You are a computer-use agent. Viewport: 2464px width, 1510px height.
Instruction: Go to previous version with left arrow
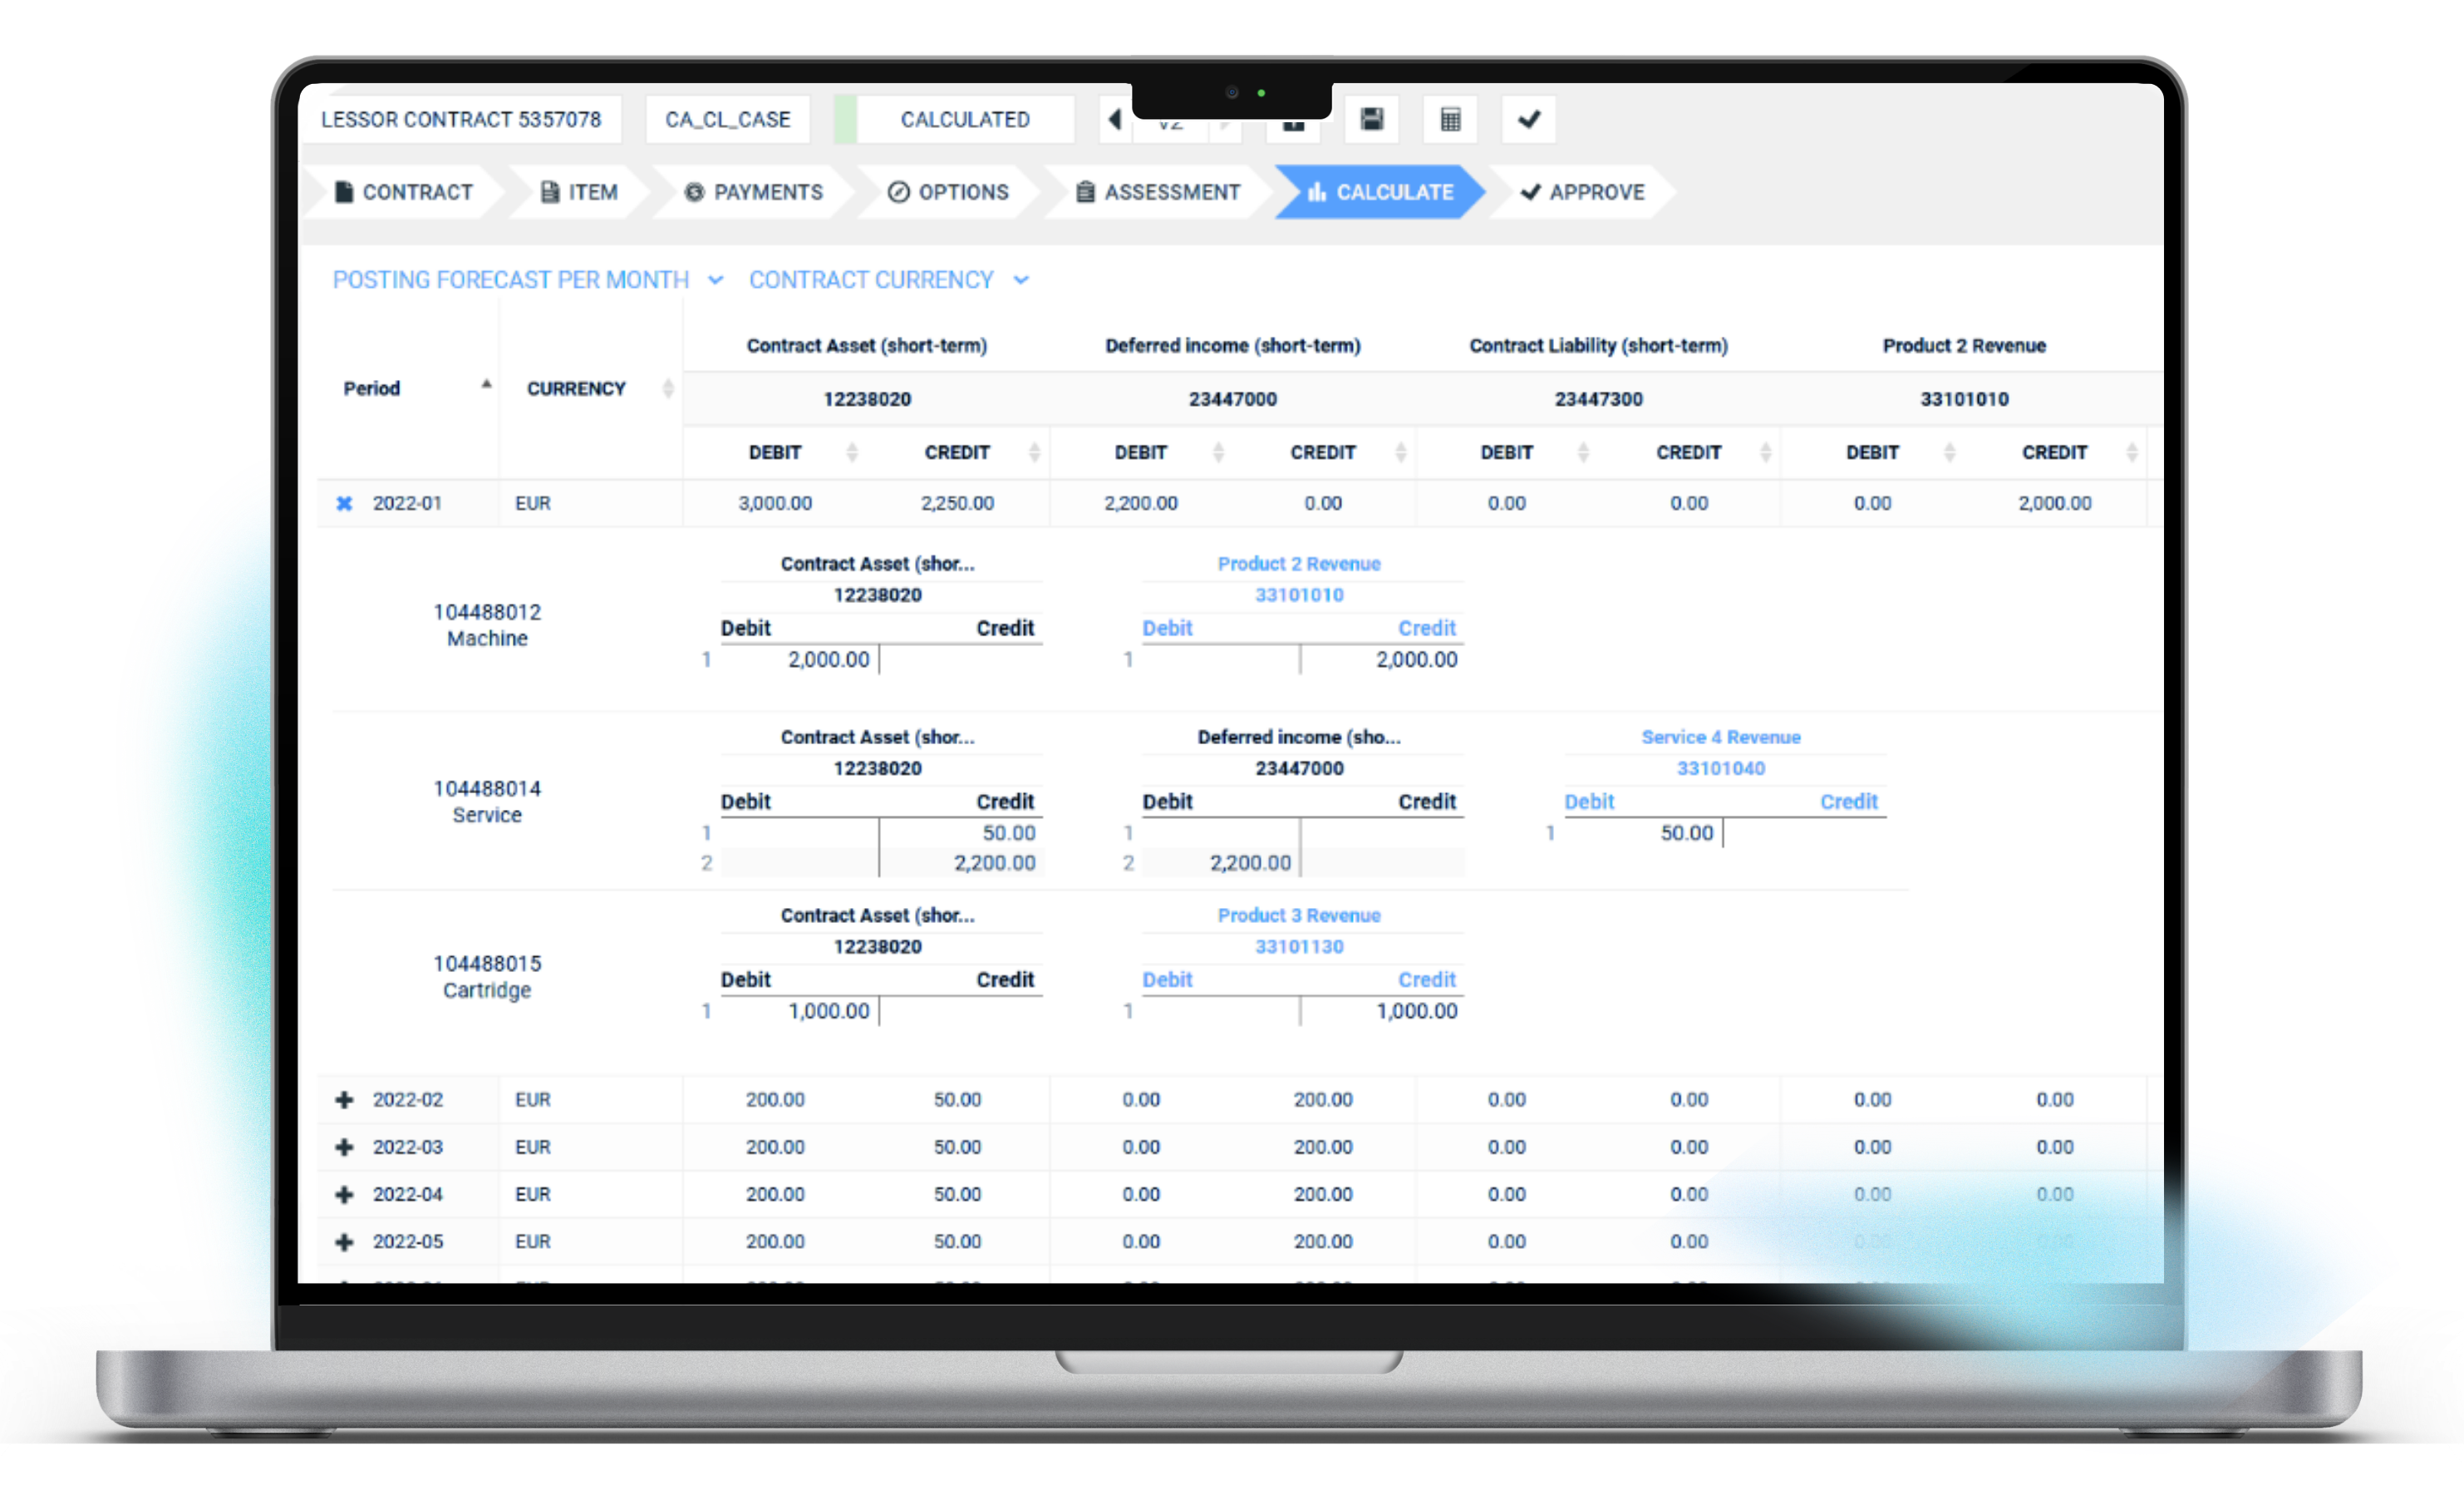click(x=1115, y=119)
